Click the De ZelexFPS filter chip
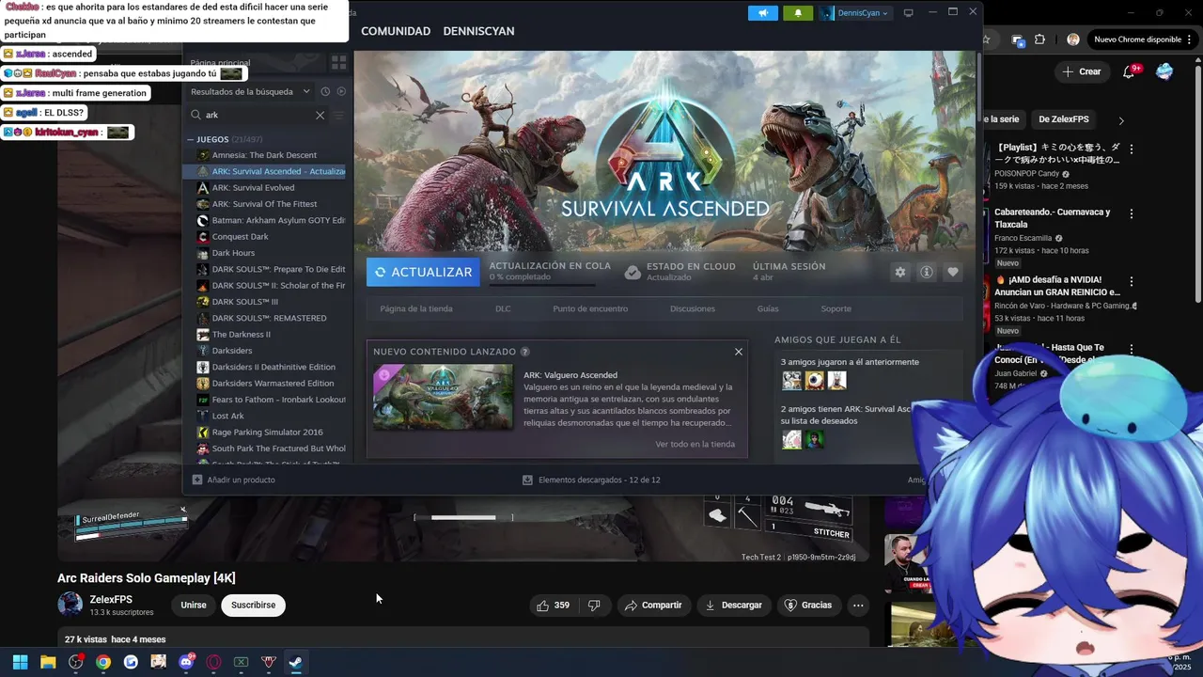Image resolution: width=1203 pixels, height=677 pixels. pyautogui.click(x=1064, y=119)
